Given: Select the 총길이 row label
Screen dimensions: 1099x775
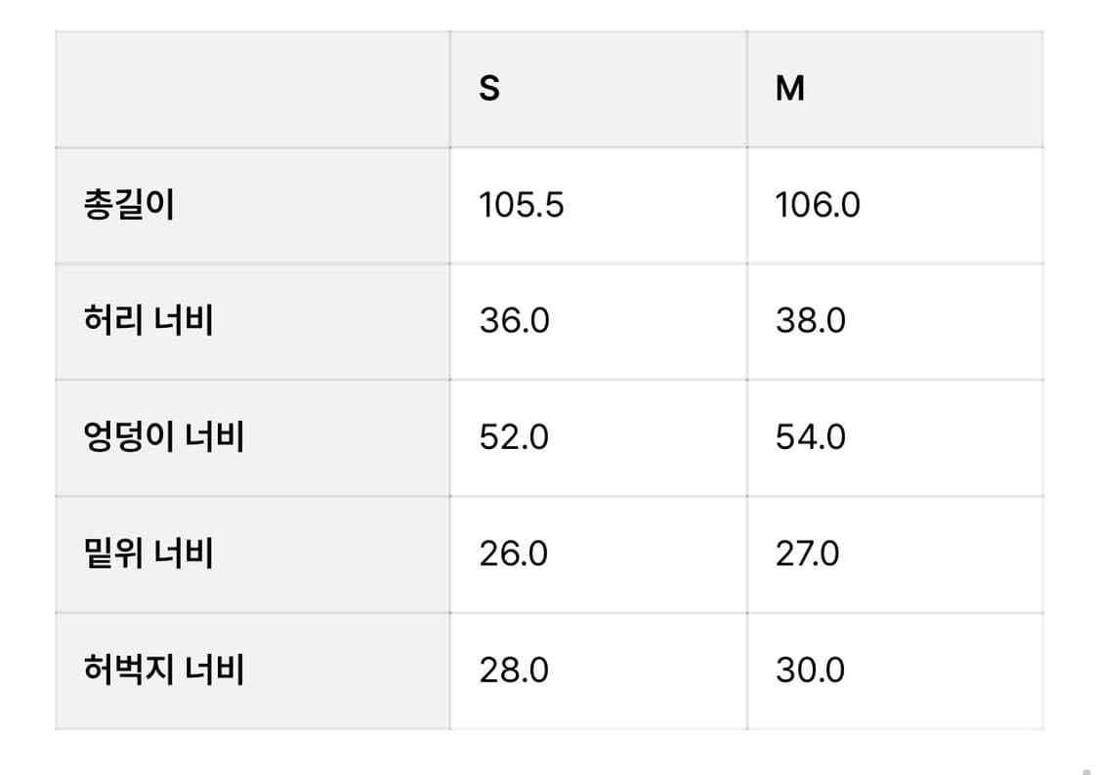Looking at the screenshot, I should [129, 205].
